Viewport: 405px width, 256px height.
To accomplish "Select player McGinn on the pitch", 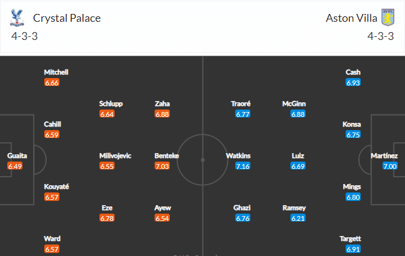I will pyautogui.click(x=294, y=103).
